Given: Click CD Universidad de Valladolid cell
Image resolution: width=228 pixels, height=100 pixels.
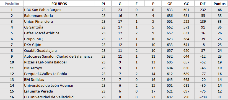Looking at the screenshot, I should [x=59, y=97].
